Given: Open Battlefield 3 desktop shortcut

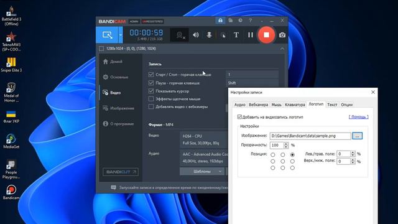Looking at the screenshot, I should click(x=11, y=16).
